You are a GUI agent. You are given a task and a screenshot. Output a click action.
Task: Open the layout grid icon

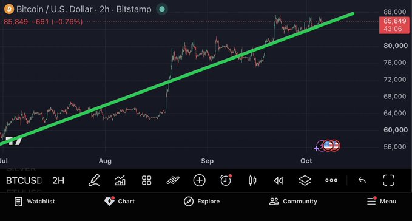point(147,180)
